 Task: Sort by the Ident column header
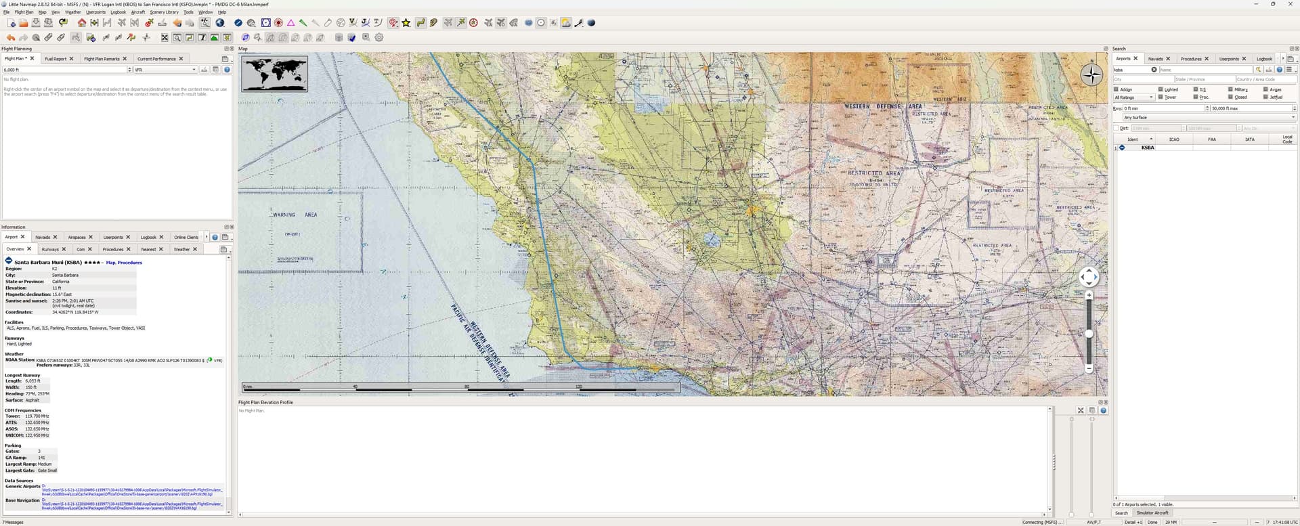1135,139
